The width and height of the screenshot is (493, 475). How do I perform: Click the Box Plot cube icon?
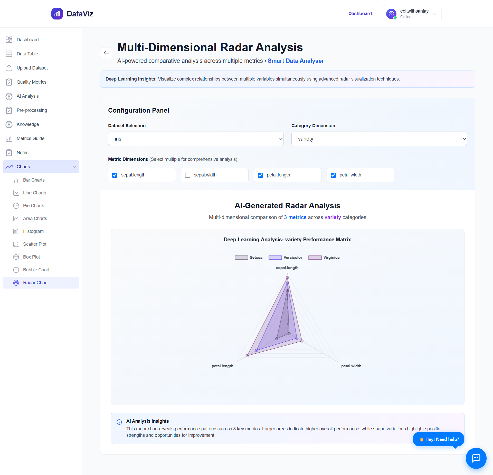tap(16, 257)
